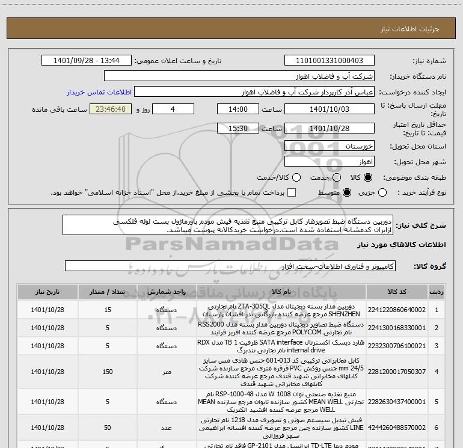Click the general need description text box

(228, 226)
